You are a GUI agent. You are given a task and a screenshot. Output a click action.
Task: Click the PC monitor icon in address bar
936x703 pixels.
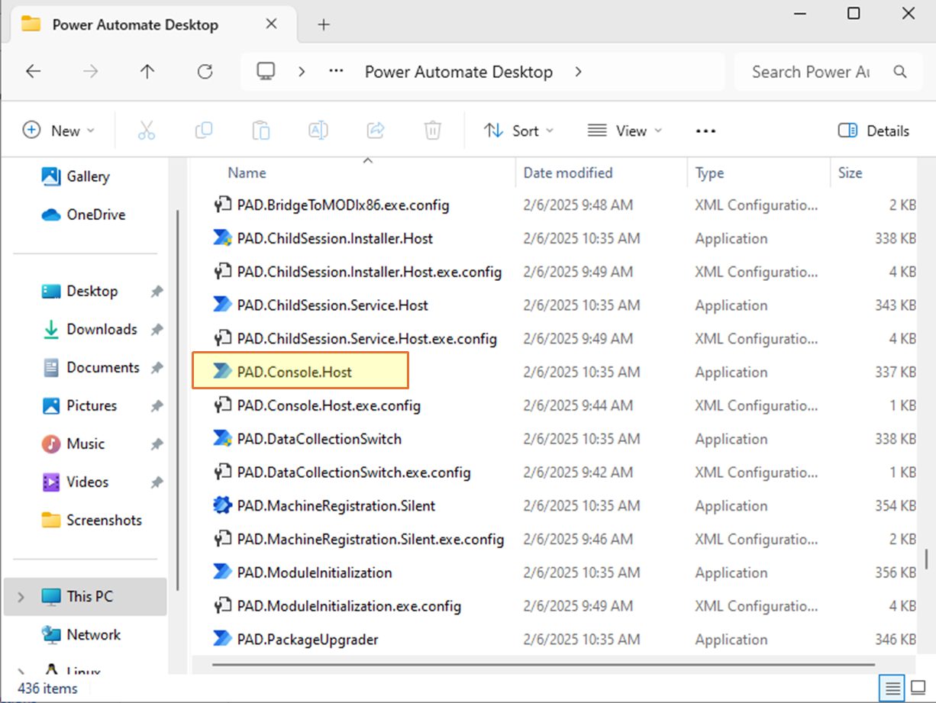click(x=266, y=72)
